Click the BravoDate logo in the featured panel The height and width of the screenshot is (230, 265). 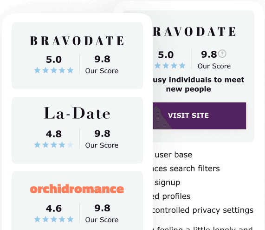(194, 32)
